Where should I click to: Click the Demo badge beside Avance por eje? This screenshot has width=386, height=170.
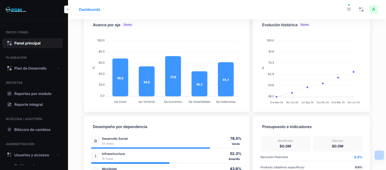[x=128, y=25]
